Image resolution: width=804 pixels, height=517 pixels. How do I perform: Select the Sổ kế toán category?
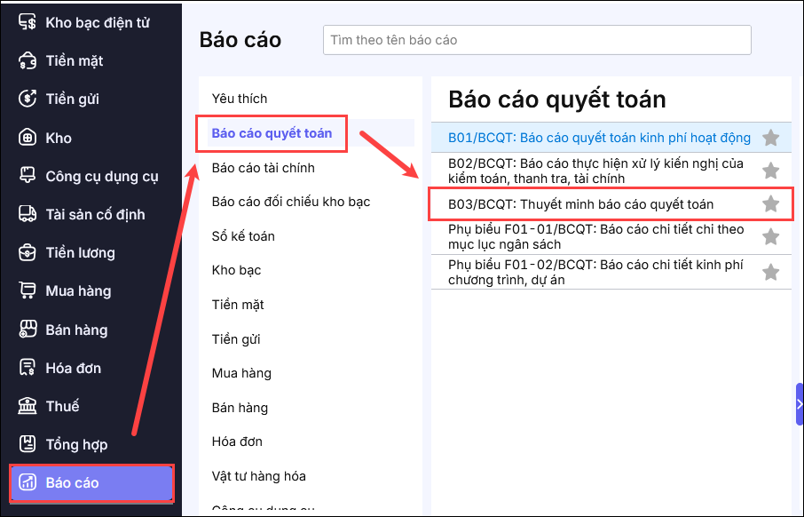(243, 236)
